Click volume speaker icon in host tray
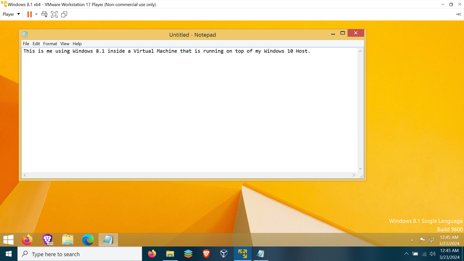 pyautogui.click(x=432, y=254)
